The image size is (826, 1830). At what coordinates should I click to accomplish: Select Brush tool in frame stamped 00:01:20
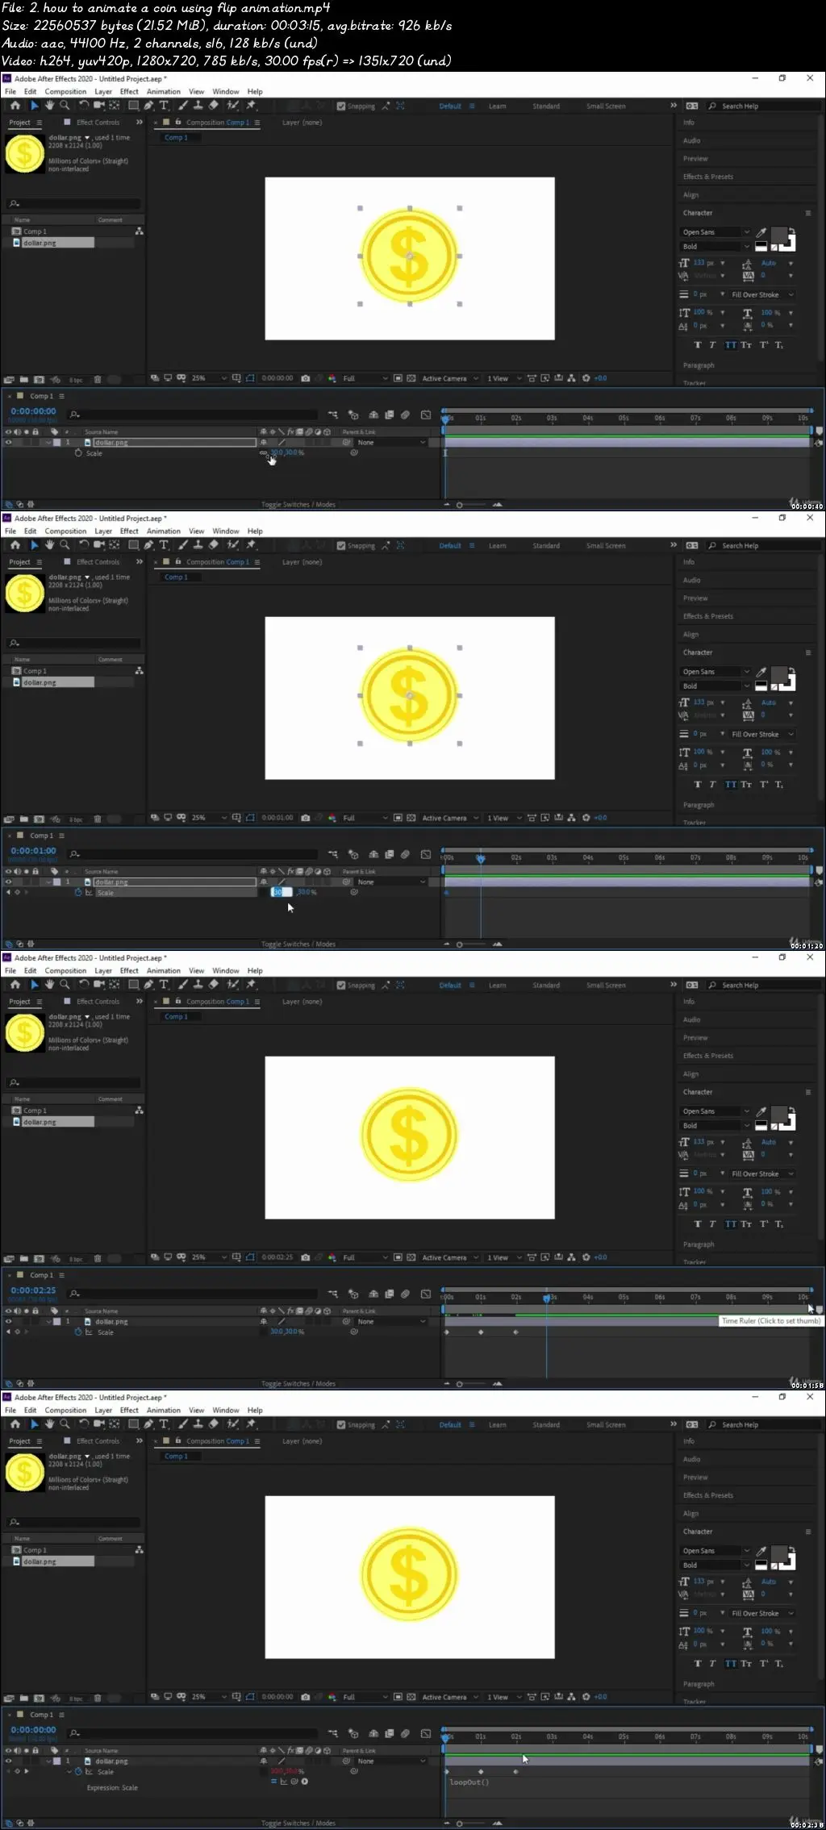pos(183,545)
